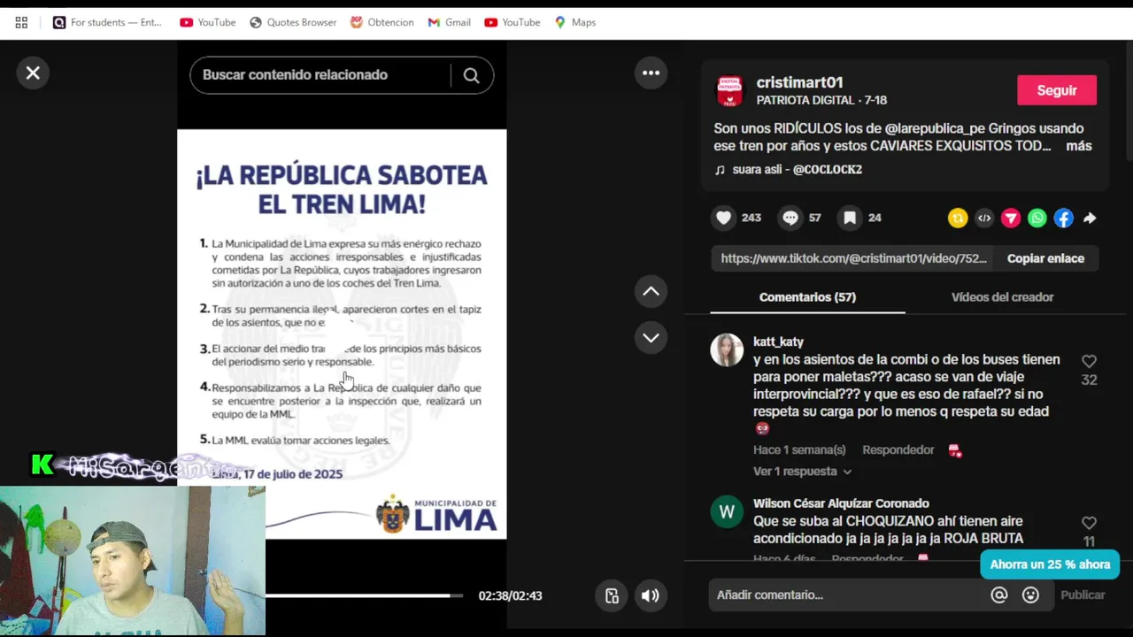The height and width of the screenshot is (637, 1133).
Task: Like katt_katy's comment heart
Action: click(1089, 361)
